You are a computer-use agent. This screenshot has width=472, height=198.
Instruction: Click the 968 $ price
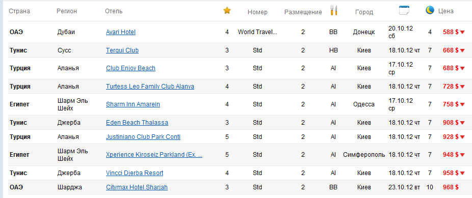[451, 187]
